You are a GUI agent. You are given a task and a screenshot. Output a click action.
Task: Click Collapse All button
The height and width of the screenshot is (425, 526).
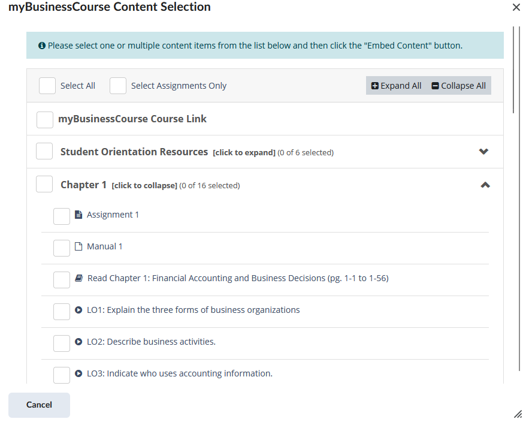[x=458, y=86]
